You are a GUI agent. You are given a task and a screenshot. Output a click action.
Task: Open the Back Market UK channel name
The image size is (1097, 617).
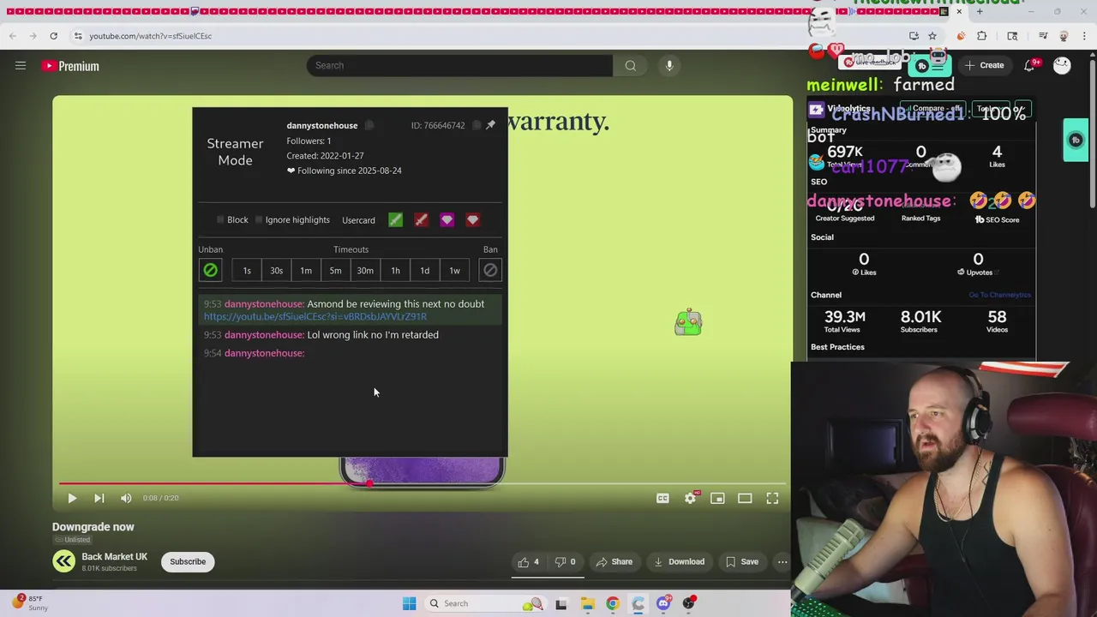tap(114, 557)
